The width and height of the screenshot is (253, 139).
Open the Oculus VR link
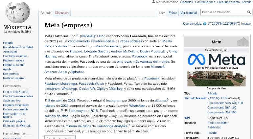[87, 89]
